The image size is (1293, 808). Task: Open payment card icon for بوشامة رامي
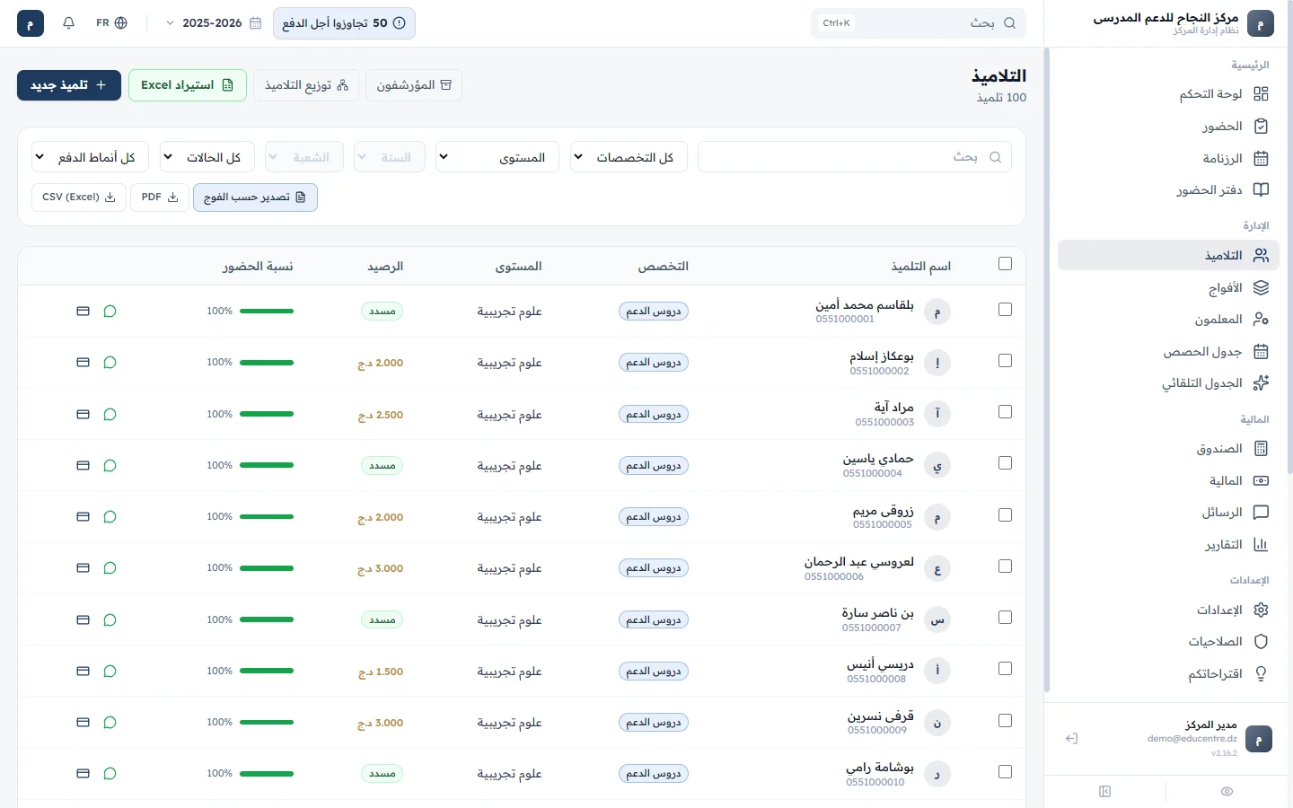83,774
